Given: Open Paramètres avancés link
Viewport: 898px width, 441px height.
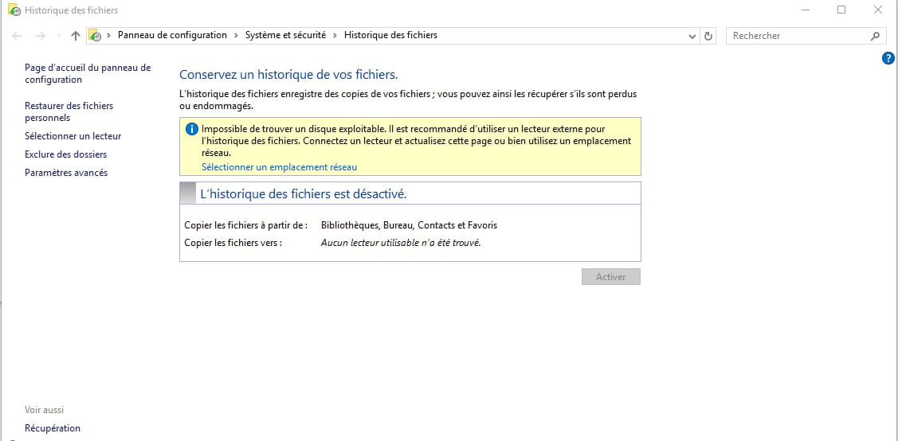Looking at the screenshot, I should point(66,173).
